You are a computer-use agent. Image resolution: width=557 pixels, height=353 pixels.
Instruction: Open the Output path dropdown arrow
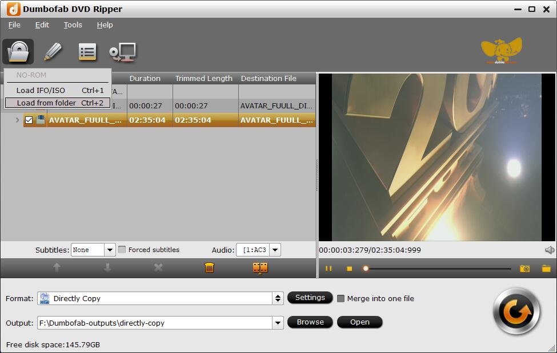click(x=278, y=323)
